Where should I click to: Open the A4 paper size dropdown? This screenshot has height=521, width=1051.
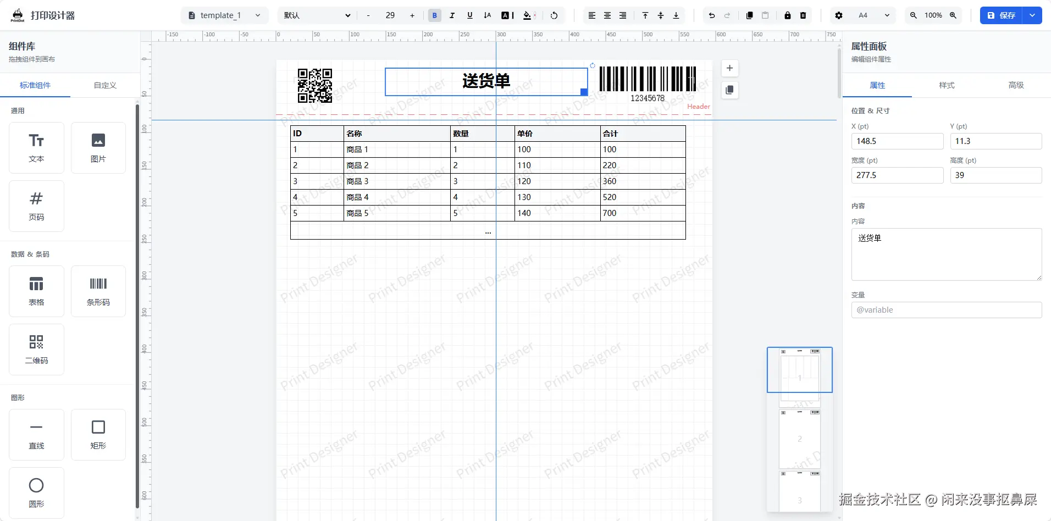tap(873, 15)
